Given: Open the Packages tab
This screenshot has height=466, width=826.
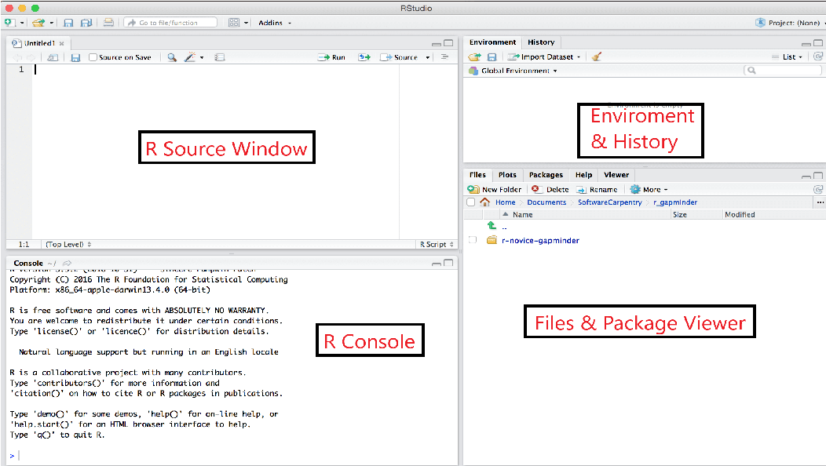Looking at the screenshot, I should point(545,175).
